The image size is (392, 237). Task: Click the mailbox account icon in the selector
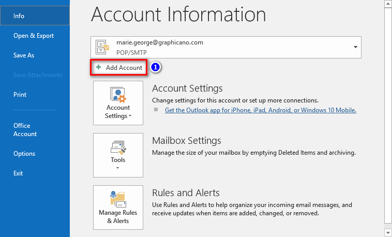[102, 47]
